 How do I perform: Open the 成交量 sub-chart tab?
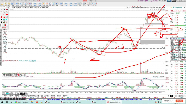coord(8,75)
